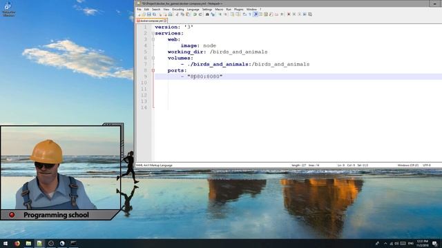Viewport: 442px width, 248px height.
Task: Click the Zoom In toolbar icon
Action: [220, 14]
